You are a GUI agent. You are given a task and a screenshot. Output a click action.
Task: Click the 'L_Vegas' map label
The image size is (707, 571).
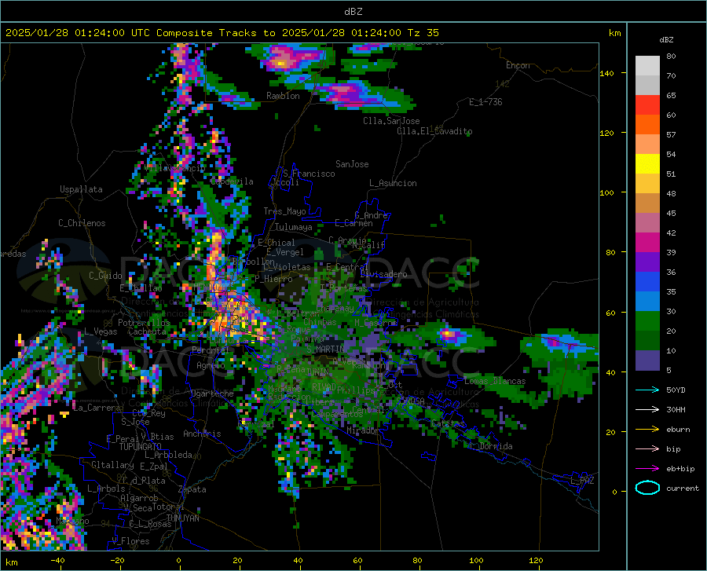101,331
